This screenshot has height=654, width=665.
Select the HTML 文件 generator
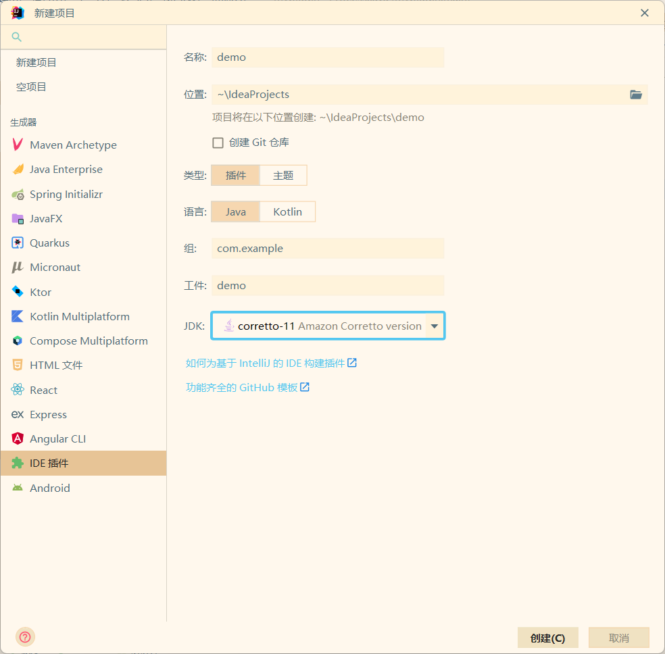83,366
